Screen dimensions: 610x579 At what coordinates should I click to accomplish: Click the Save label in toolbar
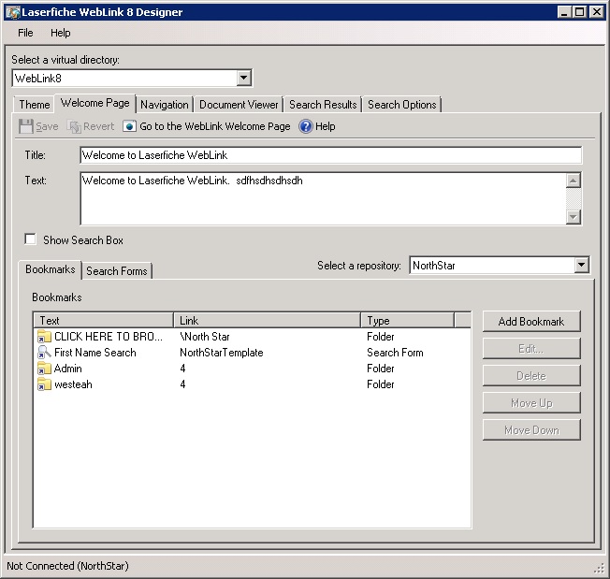tap(47, 126)
